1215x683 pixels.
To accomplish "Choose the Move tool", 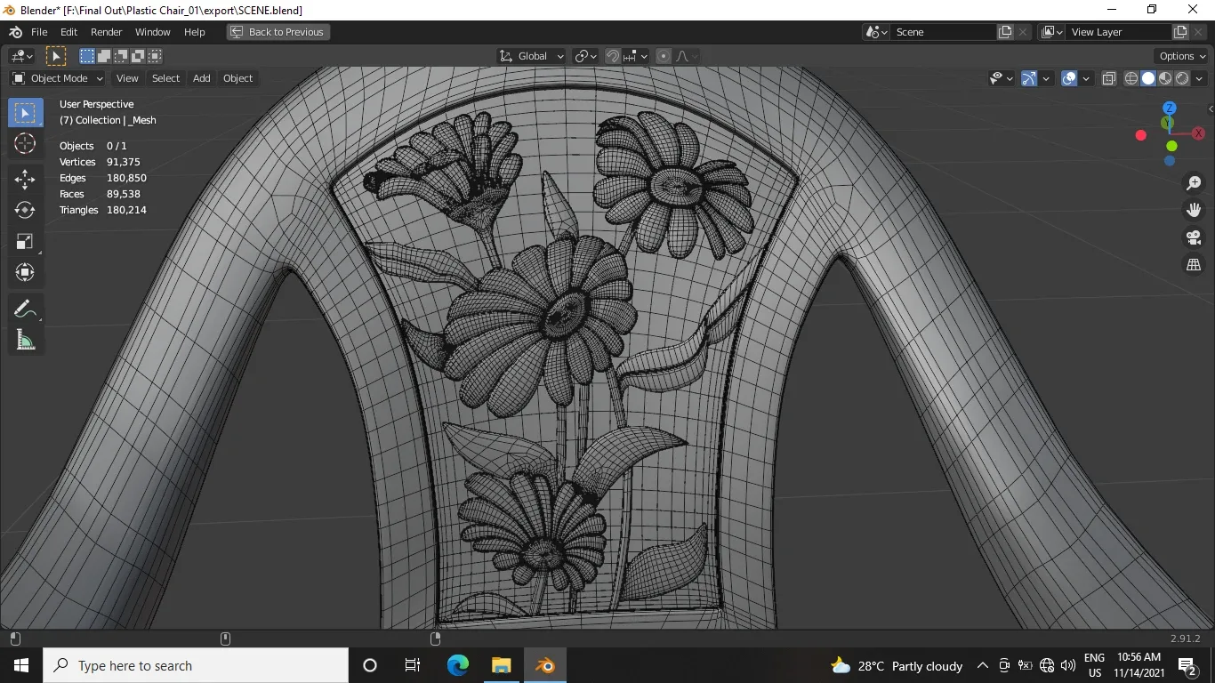I will (x=25, y=179).
